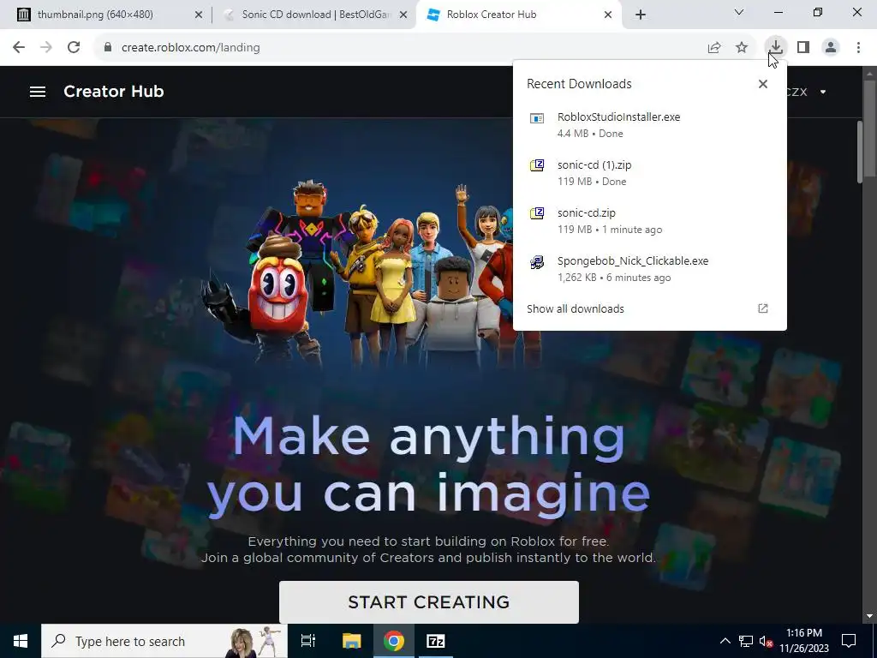Click the network icon in system tray
This screenshot has height=658, width=877.
pos(746,641)
